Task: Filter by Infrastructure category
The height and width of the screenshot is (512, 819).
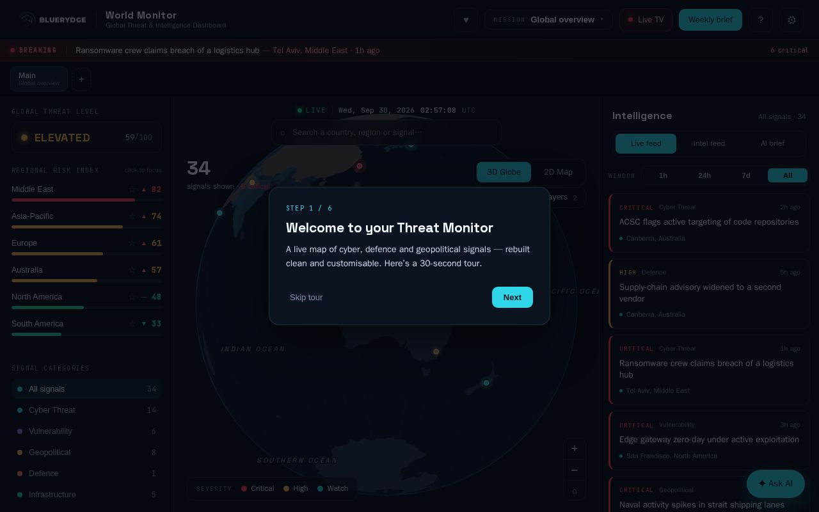Action: pyautogui.click(x=86, y=495)
